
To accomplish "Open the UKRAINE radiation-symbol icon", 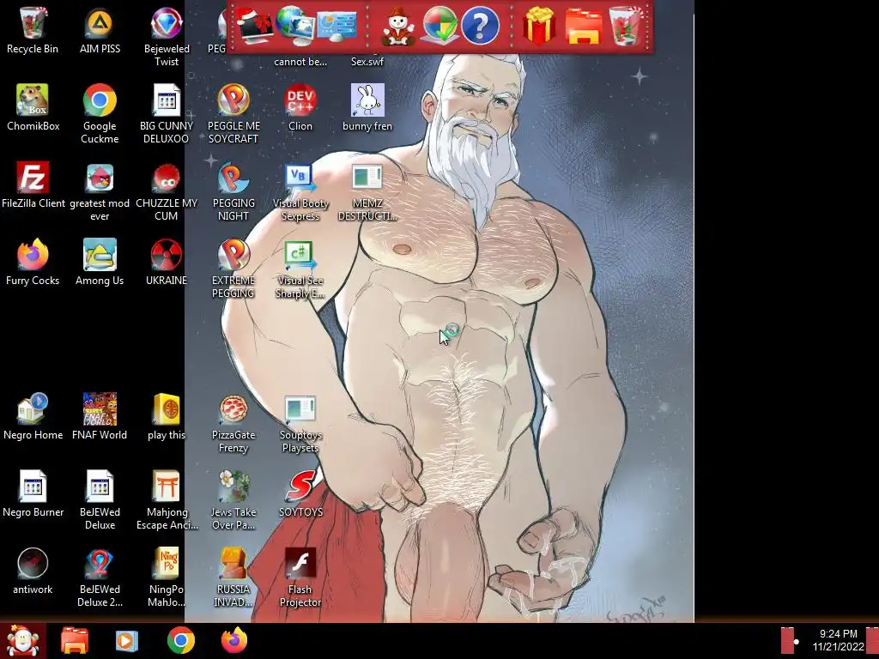I will coord(167,263).
